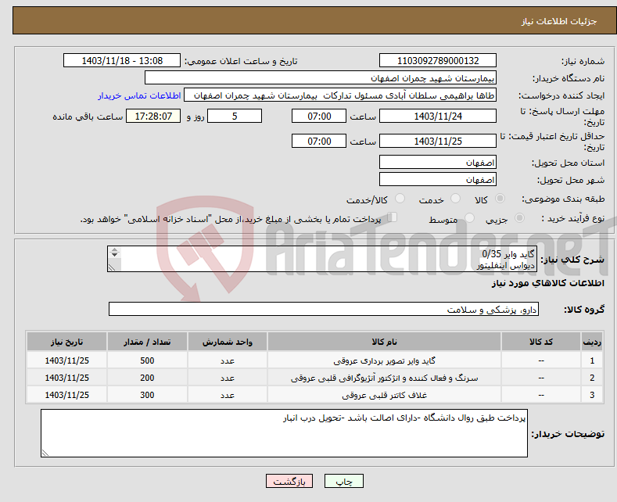Viewport: 617px width, 502px height.
Task: Click the کد کالا column header
Action: coord(541,342)
